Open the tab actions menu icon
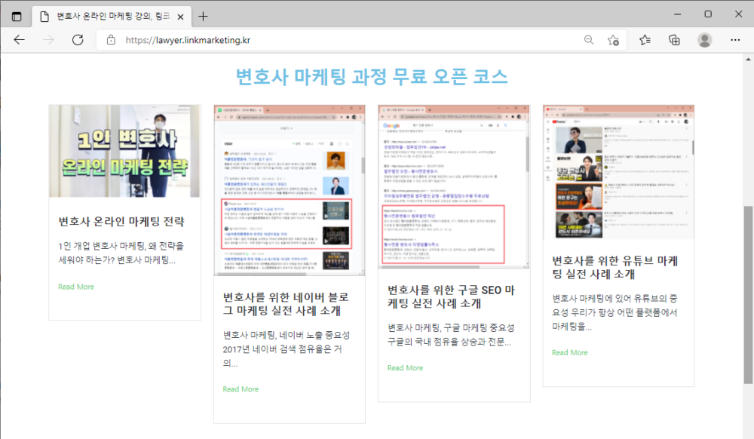 coord(17,16)
